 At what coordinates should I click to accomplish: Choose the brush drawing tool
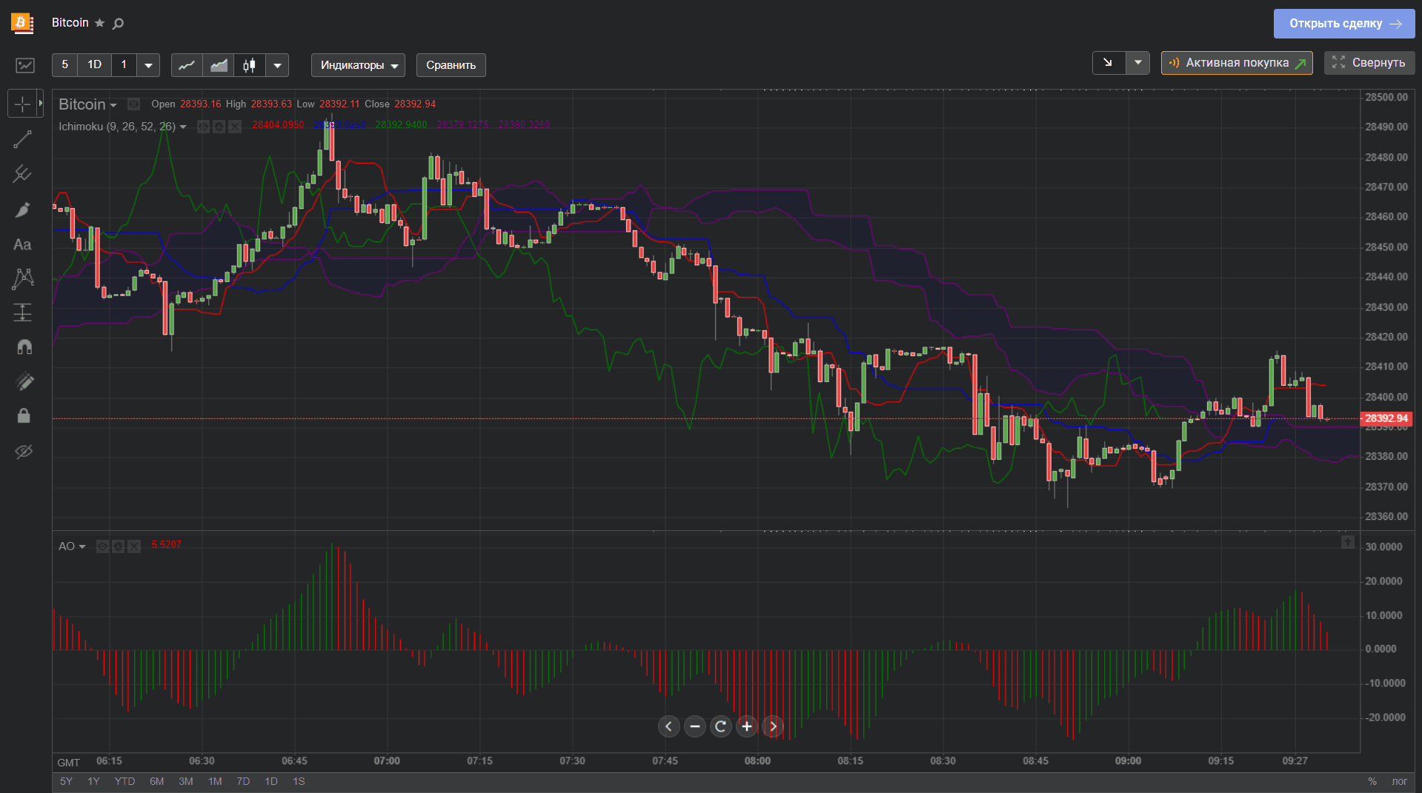tap(23, 210)
